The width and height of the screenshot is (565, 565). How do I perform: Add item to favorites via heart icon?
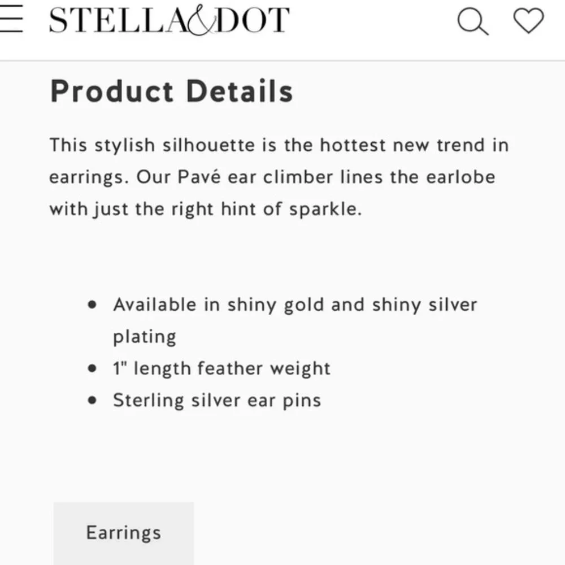[528, 21]
